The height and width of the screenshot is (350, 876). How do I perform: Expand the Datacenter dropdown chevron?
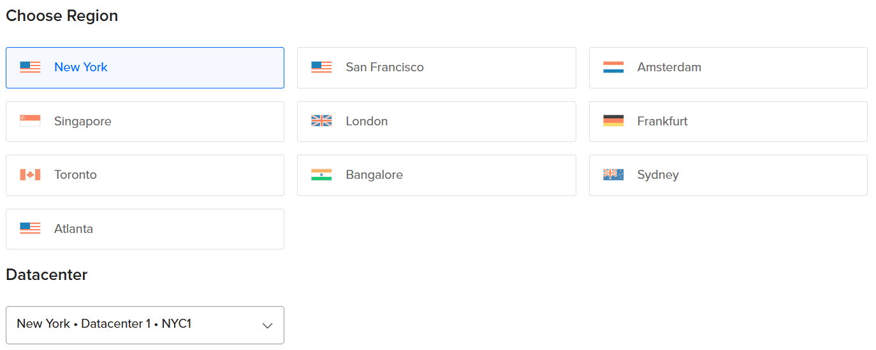click(268, 326)
